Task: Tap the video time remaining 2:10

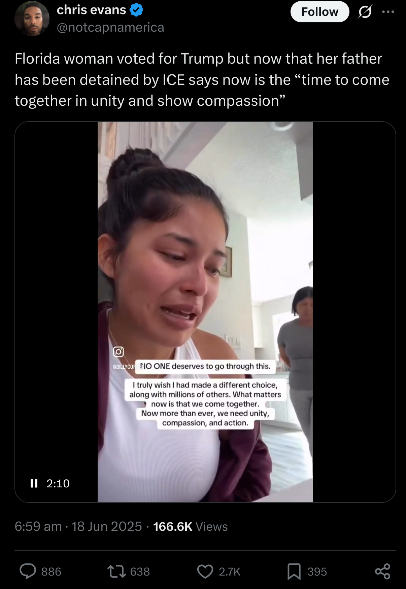Action: (58, 483)
